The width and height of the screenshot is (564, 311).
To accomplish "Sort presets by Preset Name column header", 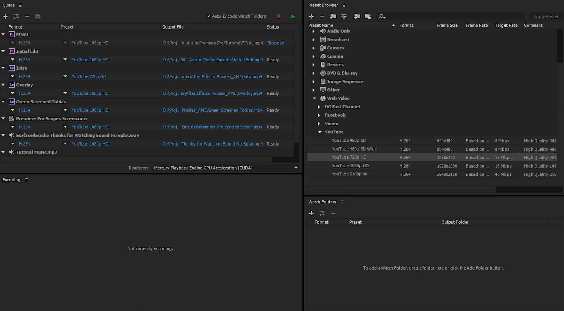I will coord(321,25).
